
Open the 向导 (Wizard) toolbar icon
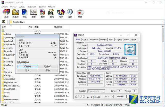point(61,13)
